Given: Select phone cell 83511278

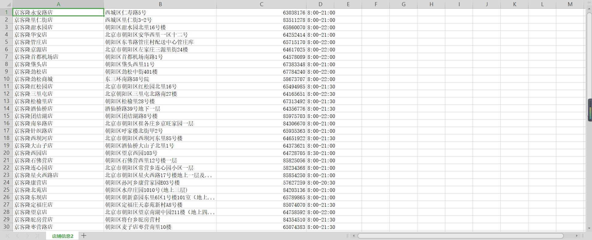Looking at the screenshot, I should tap(261, 20).
